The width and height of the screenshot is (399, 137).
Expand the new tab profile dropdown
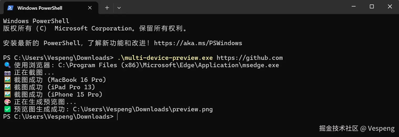[x=119, y=8]
